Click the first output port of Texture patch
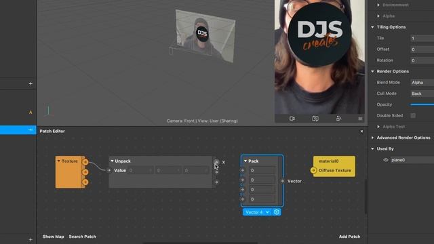434x244 pixels. pos(85,162)
